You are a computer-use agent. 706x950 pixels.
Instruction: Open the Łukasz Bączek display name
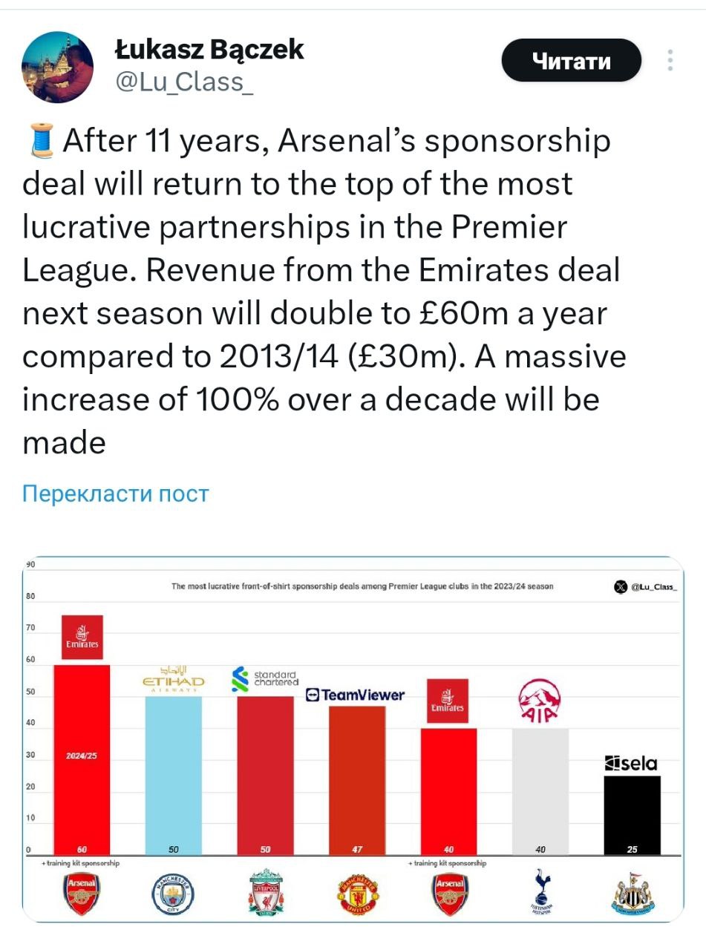tap(210, 49)
